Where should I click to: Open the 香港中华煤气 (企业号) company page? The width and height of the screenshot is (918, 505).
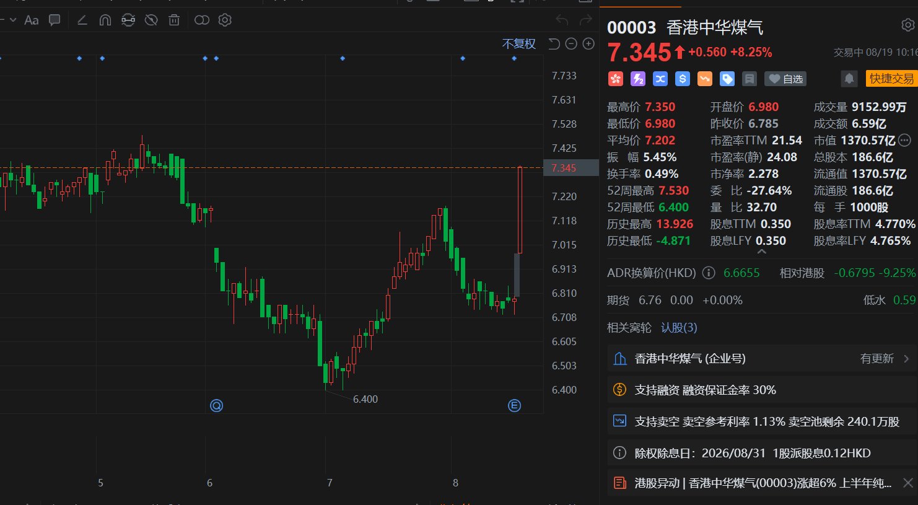tap(690, 358)
